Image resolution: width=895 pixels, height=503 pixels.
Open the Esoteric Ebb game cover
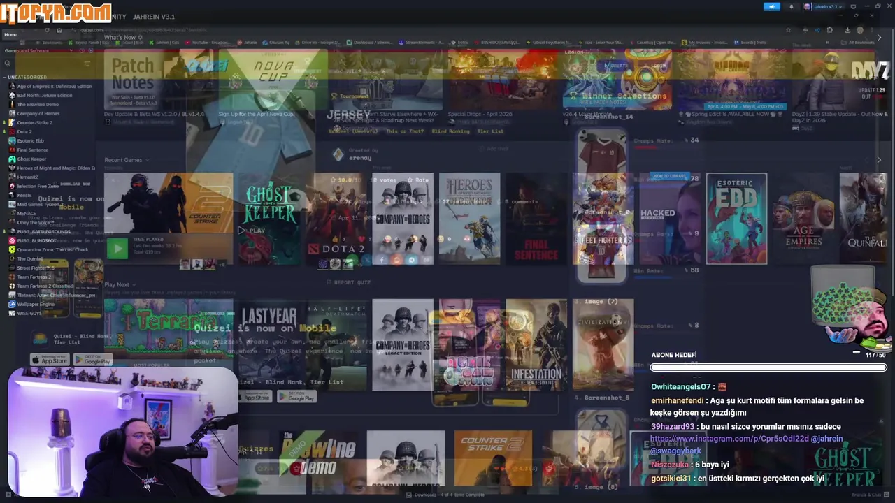pos(736,219)
